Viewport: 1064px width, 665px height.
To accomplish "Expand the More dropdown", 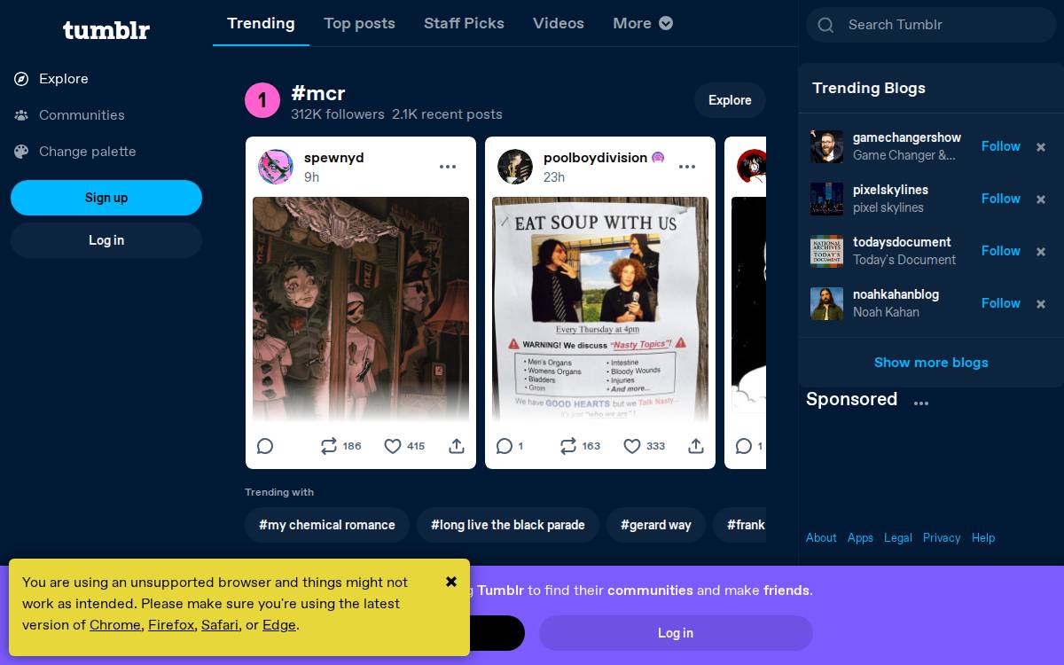I will click(643, 23).
